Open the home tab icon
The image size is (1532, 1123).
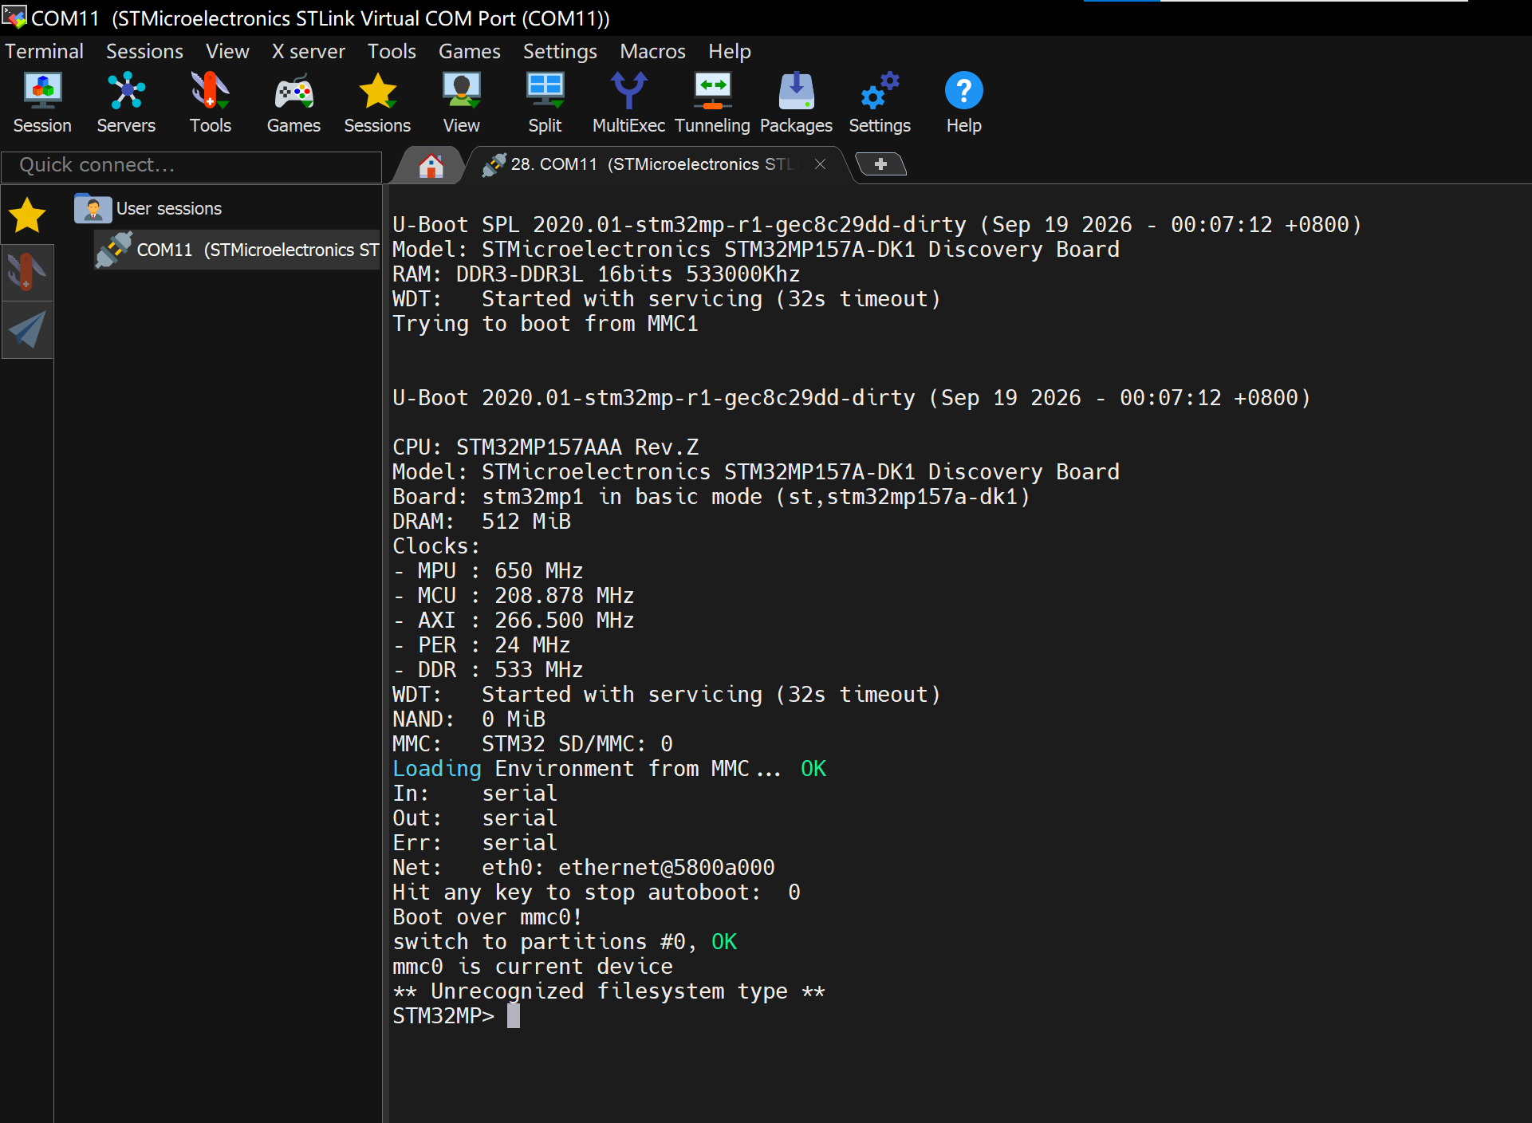click(431, 165)
